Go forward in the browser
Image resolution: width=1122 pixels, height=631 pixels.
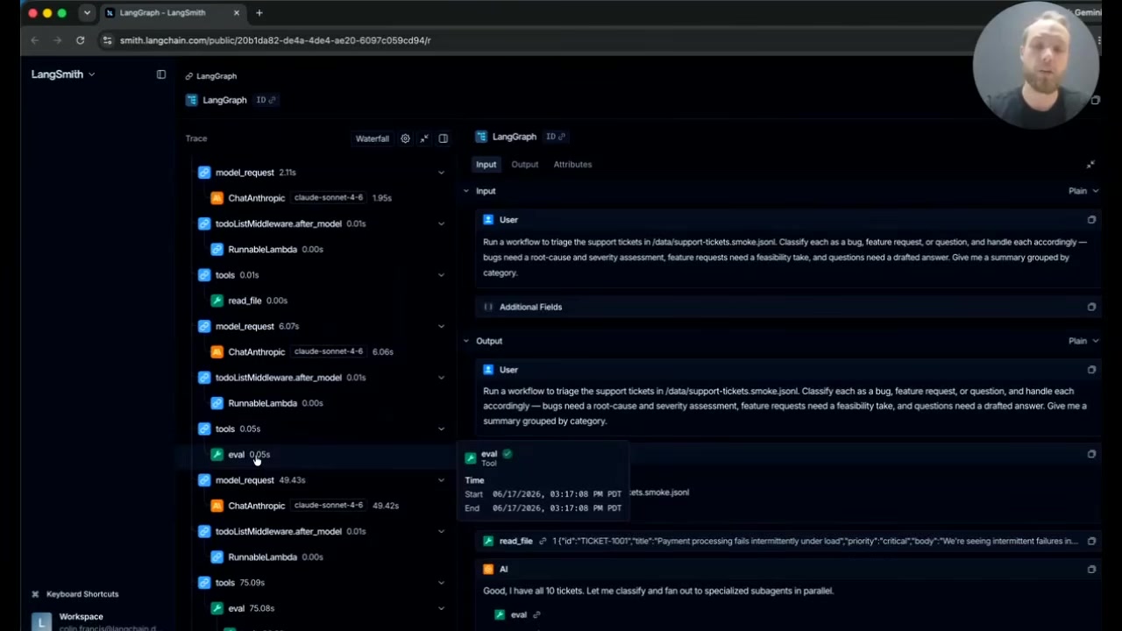[x=58, y=40]
